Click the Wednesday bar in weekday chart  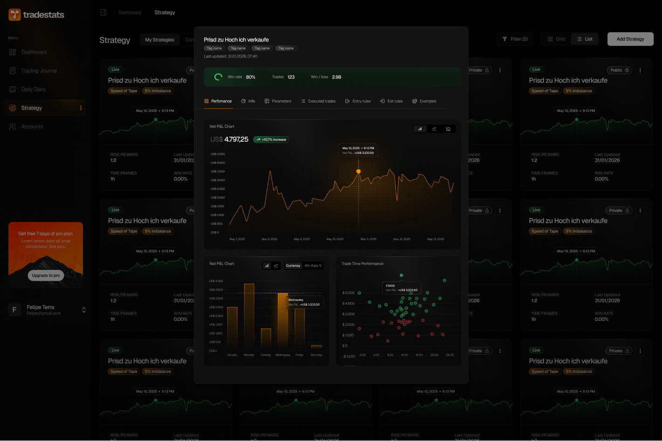pos(283,322)
